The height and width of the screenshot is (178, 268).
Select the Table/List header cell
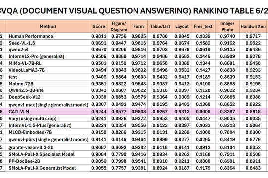[x=160, y=26]
